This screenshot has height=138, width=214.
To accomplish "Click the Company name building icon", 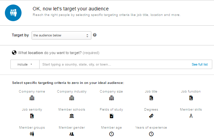I will coord(32,98).
